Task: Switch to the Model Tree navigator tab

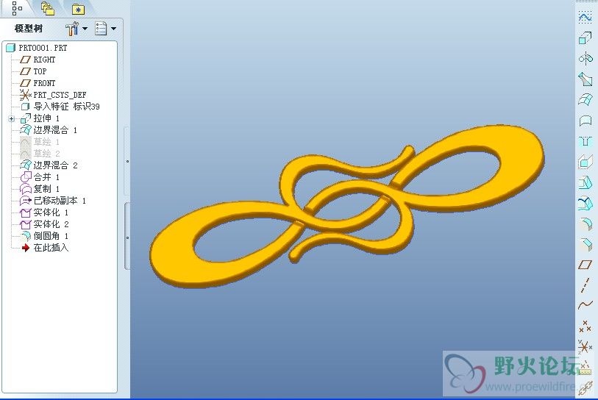Action: coord(16,8)
